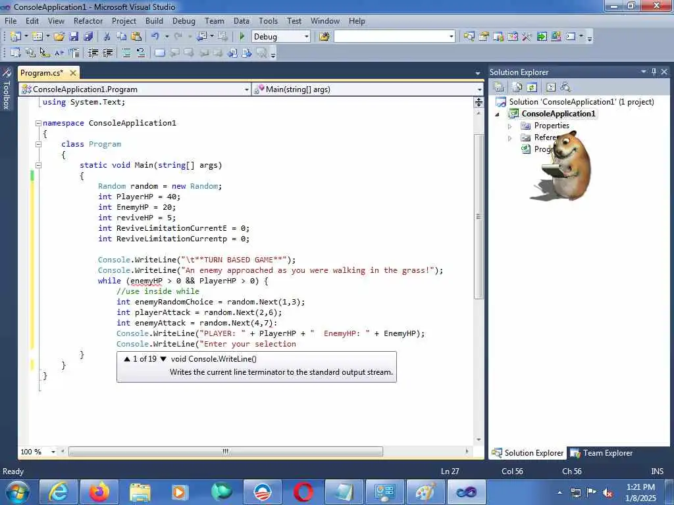This screenshot has height=505, width=674.
Task: Open the New Project dropdown arrow
Action: 26,37
